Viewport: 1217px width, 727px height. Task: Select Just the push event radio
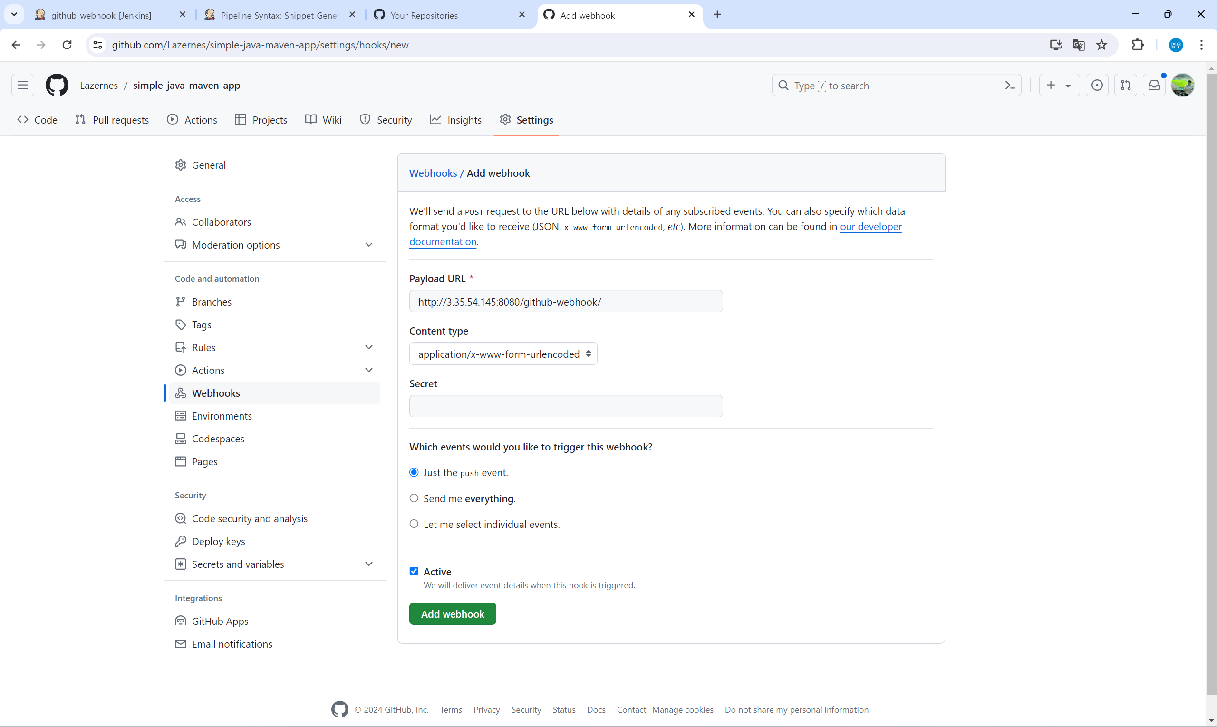[x=414, y=472]
